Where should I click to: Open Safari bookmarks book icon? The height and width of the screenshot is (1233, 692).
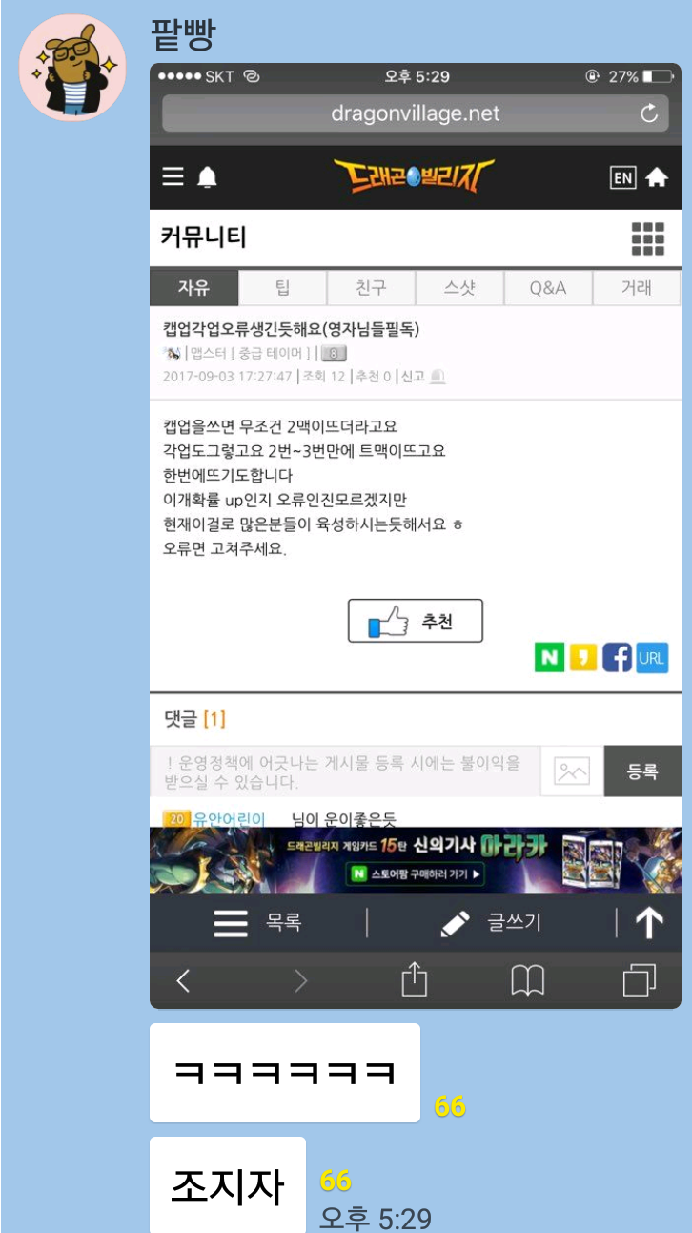(x=527, y=980)
